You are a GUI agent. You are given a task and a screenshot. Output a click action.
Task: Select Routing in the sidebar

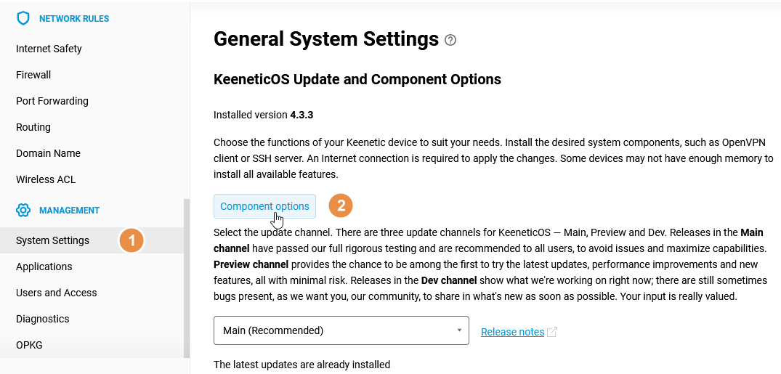point(33,127)
